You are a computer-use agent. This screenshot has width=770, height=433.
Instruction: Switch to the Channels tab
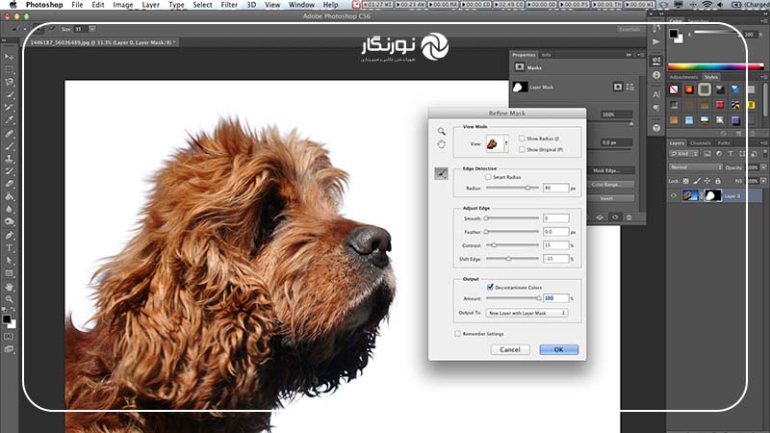701,142
